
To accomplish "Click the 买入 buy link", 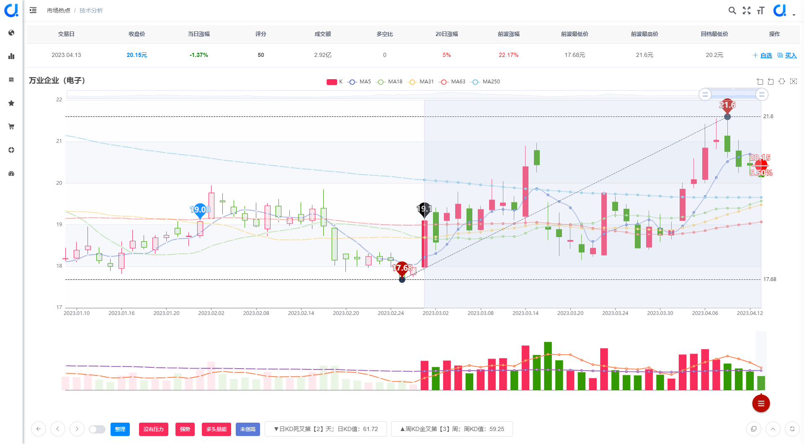I will click(787, 55).
